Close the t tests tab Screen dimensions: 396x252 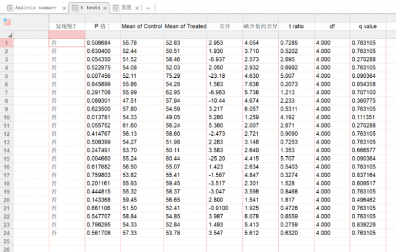pos(105,8)
